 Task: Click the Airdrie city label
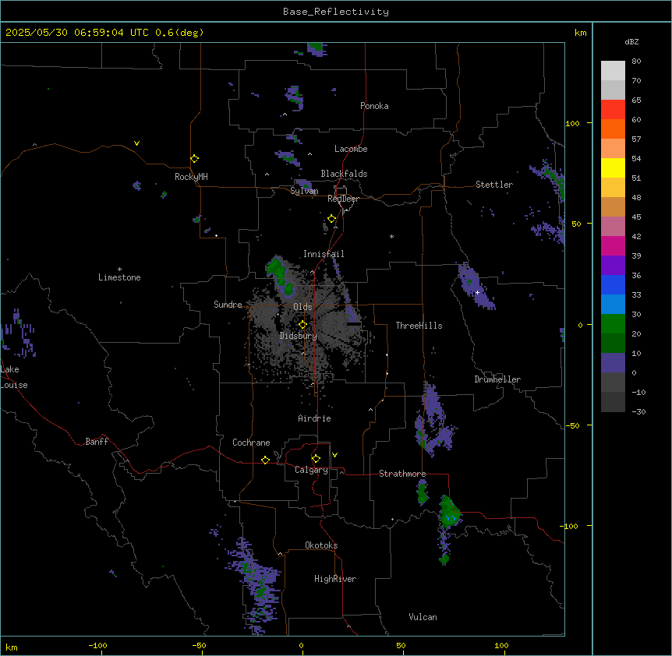point(315,418)
